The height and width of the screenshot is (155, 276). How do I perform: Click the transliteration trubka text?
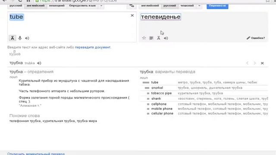click(30, 63)
